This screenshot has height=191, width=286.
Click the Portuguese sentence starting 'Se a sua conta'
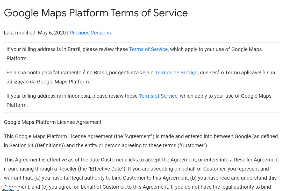tap(141, 77)
